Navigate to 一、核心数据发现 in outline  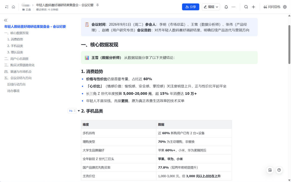(16, 33)
